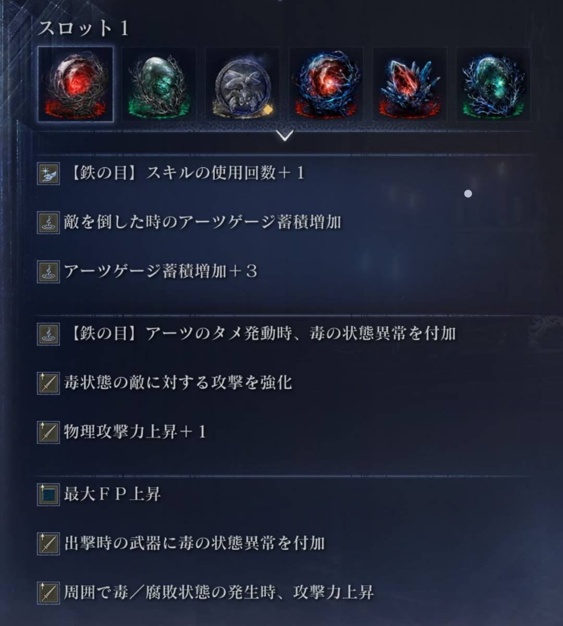563x626 pixels.
Task: Click the blue square icon beside 最大FP上昇
Action: [48, 494]
